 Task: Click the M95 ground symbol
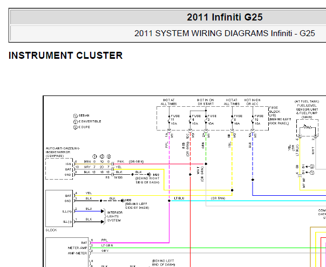click(149, 175)
